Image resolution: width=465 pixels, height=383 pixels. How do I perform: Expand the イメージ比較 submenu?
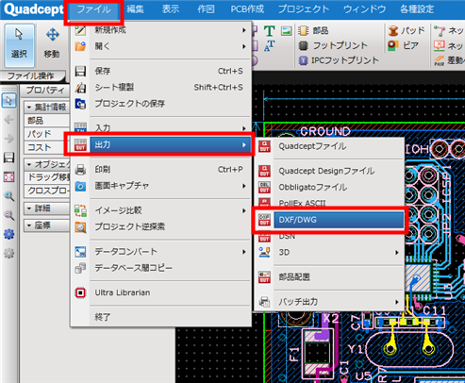[x=161, y=210]
